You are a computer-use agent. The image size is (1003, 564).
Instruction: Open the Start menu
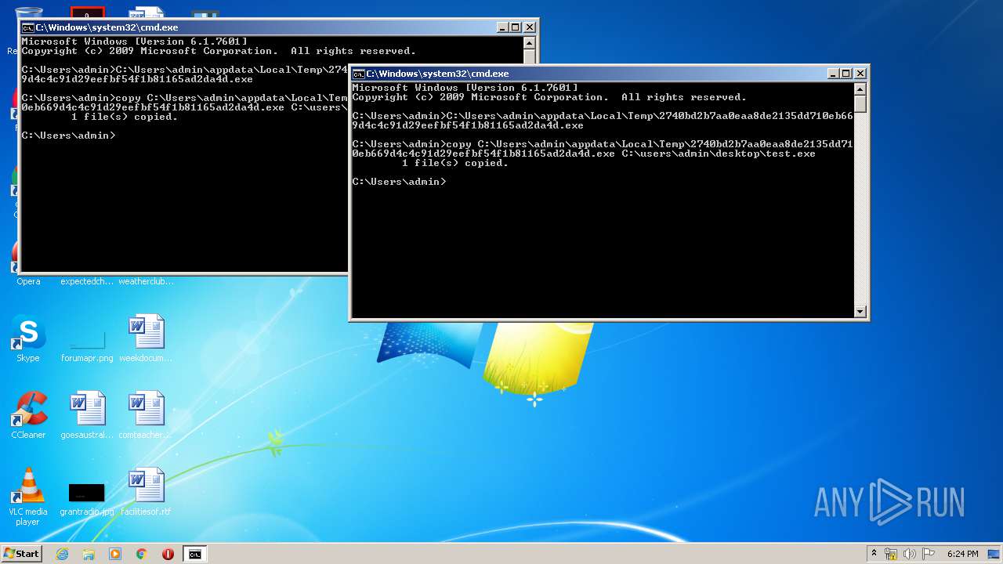click(x=22, y=554)
